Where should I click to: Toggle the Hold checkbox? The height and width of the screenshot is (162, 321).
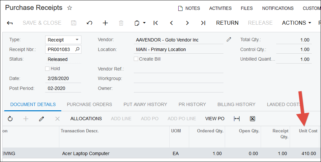click(x=47, y=69)
